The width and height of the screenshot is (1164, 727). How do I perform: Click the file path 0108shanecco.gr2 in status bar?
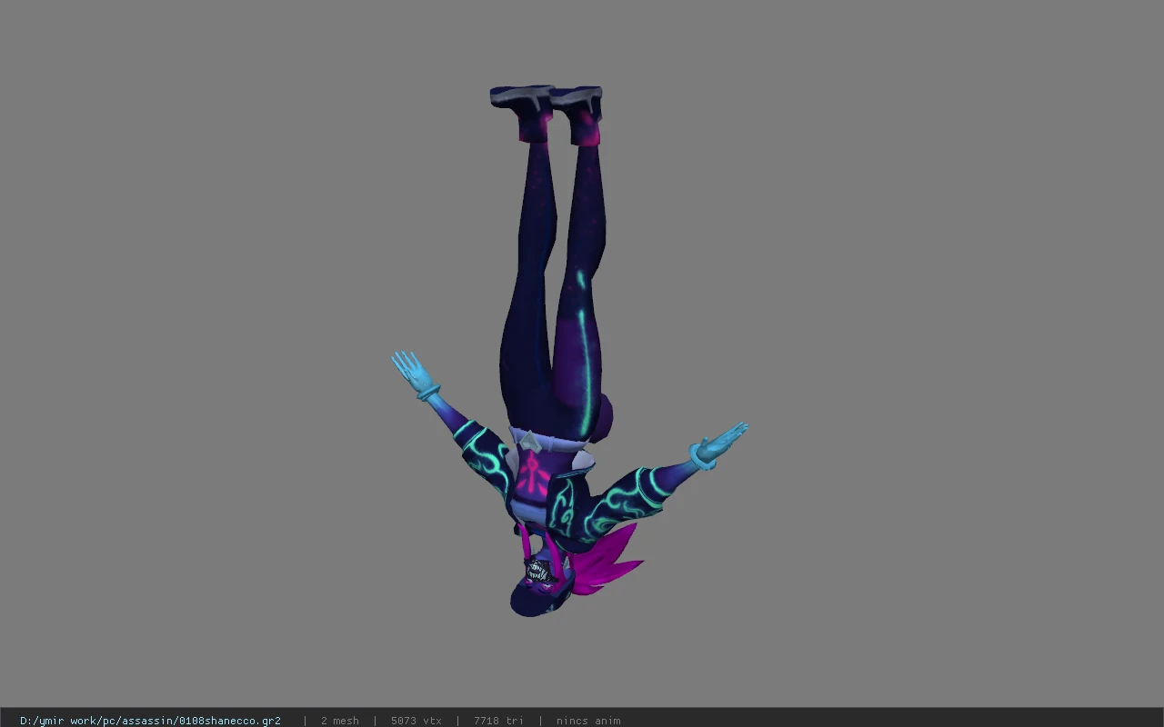point(150,721)
